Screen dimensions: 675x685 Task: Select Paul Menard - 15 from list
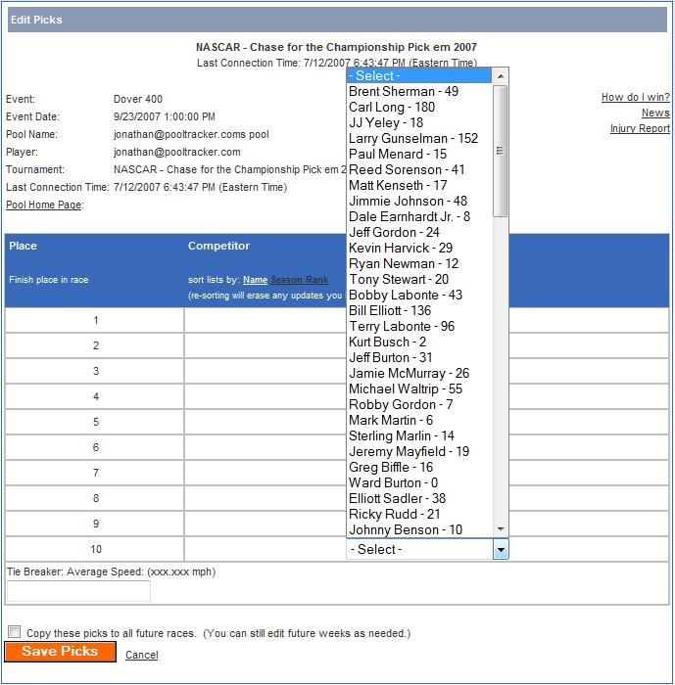pyautogui.click(x=419, y=155)
